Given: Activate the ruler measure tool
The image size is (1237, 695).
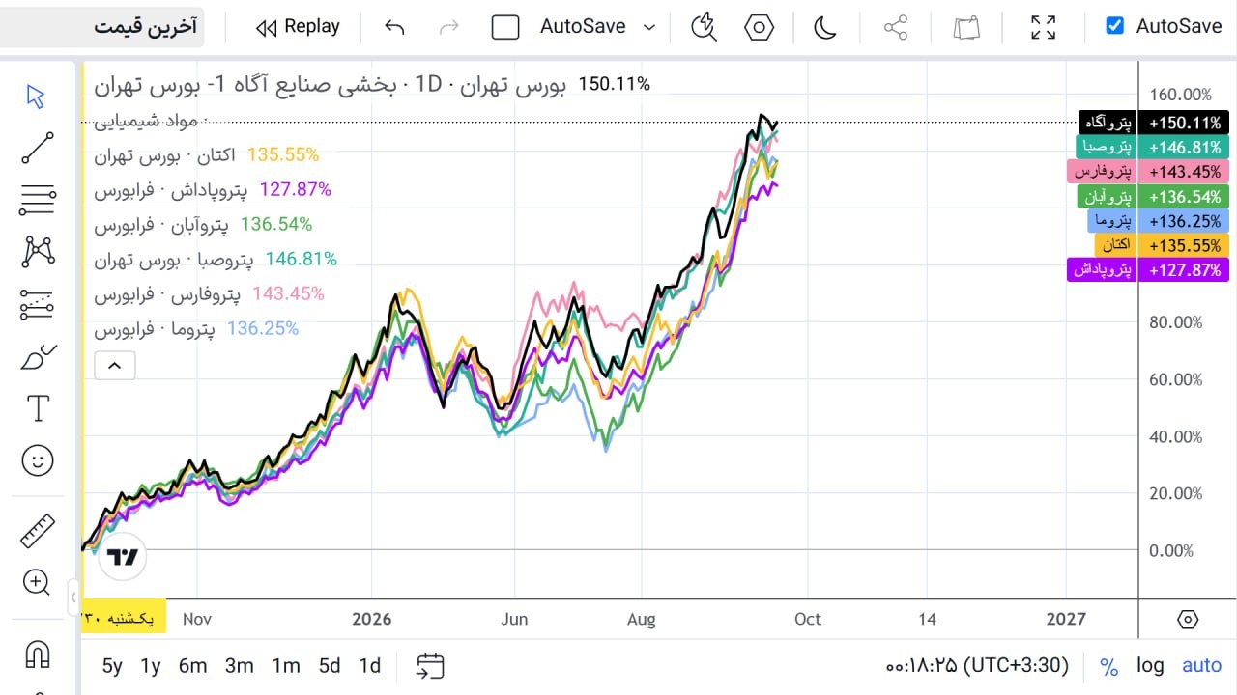Looking at the screenshot, I should coord(37,530).
